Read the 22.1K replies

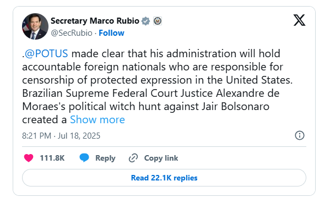point(164,178)
